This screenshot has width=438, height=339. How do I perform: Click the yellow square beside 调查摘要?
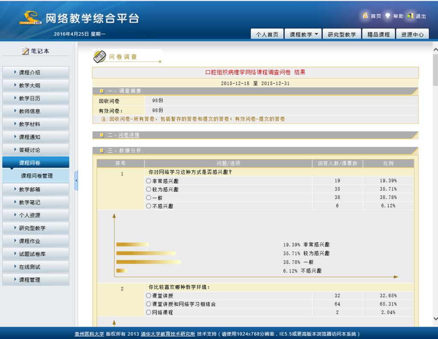102,91
